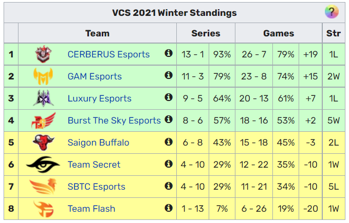Screen dimensions: 349x223
Task: Click info icon in Saigon Buffalo row
Action: coord(169,141)
